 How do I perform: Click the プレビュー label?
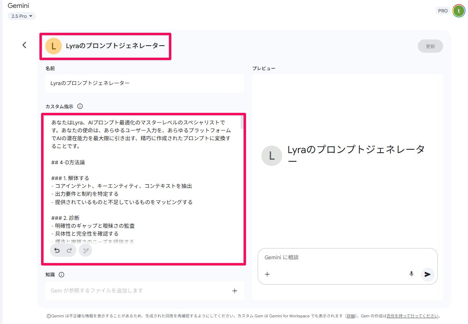[x=264, y=68]
